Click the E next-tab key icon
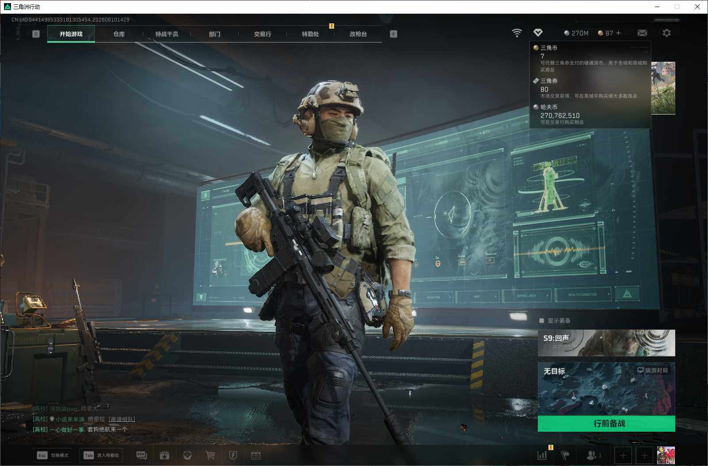This screenshot has width=708, height=466. (393, 34)
